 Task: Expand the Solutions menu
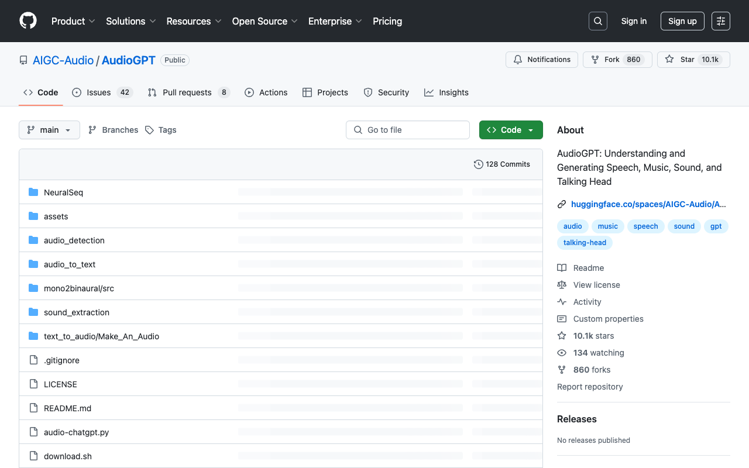(131, 21)
